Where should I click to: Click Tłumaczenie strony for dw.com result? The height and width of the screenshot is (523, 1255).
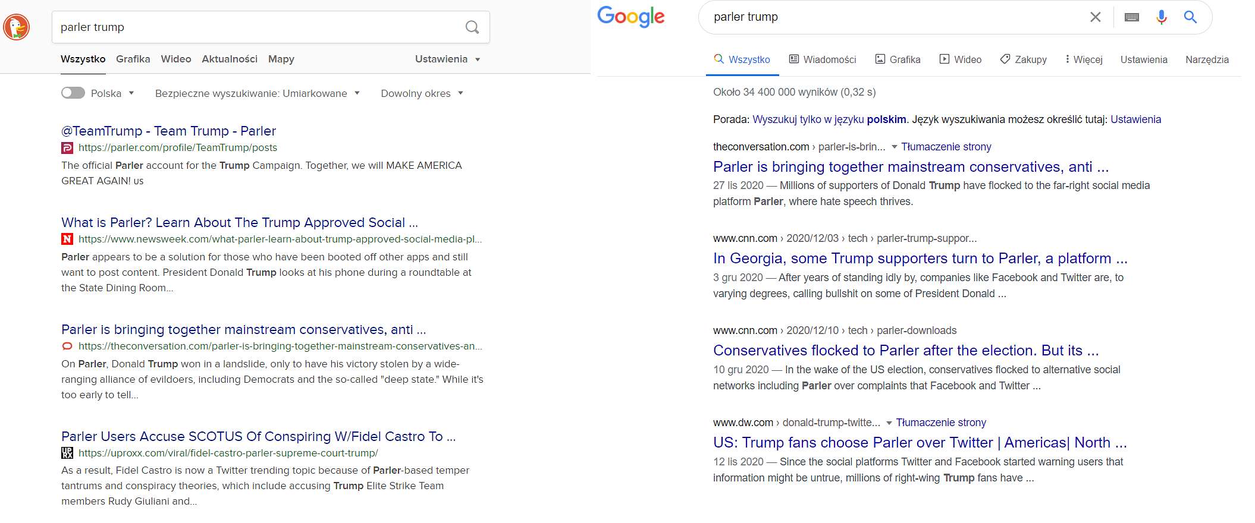(x=941, y=423)
